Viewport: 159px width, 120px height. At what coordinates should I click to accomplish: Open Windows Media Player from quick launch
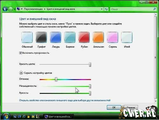point(33,116)
